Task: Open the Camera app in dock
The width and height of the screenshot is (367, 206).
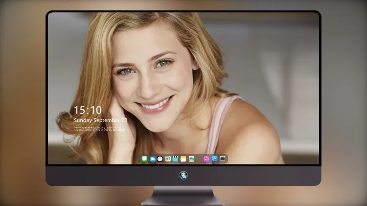Action: [x=223, y=159]
